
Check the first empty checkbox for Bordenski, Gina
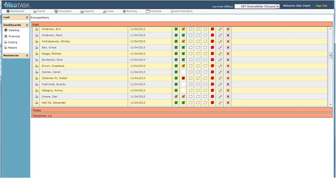point(191,60)
